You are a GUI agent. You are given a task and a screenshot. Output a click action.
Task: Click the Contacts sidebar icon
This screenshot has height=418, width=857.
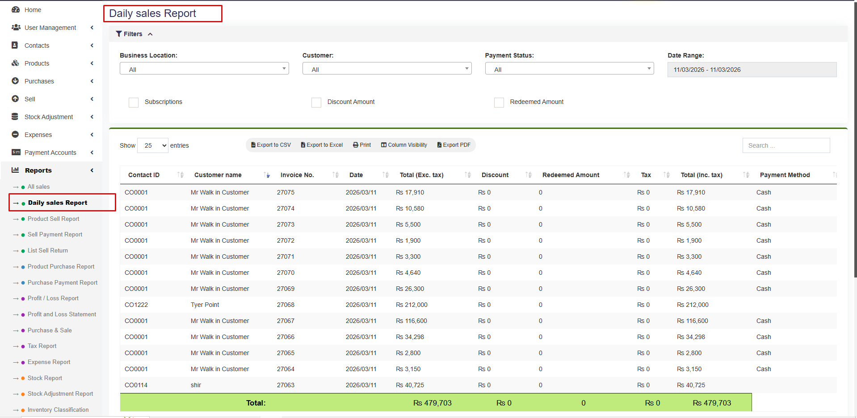click(16, 45)
